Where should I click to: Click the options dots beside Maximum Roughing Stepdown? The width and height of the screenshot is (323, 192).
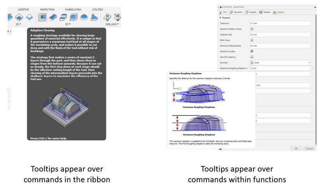click(x=313, y=68)
